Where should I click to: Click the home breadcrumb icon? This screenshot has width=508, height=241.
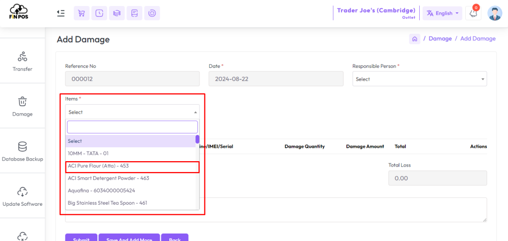414,39
